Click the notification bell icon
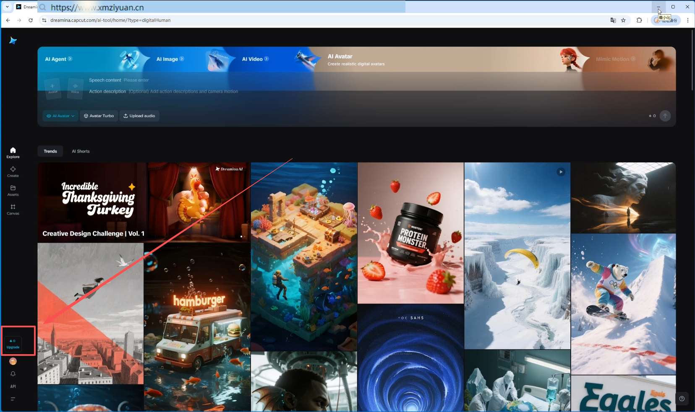The height and width of the screenshot is (412, 695). (13, 374)
